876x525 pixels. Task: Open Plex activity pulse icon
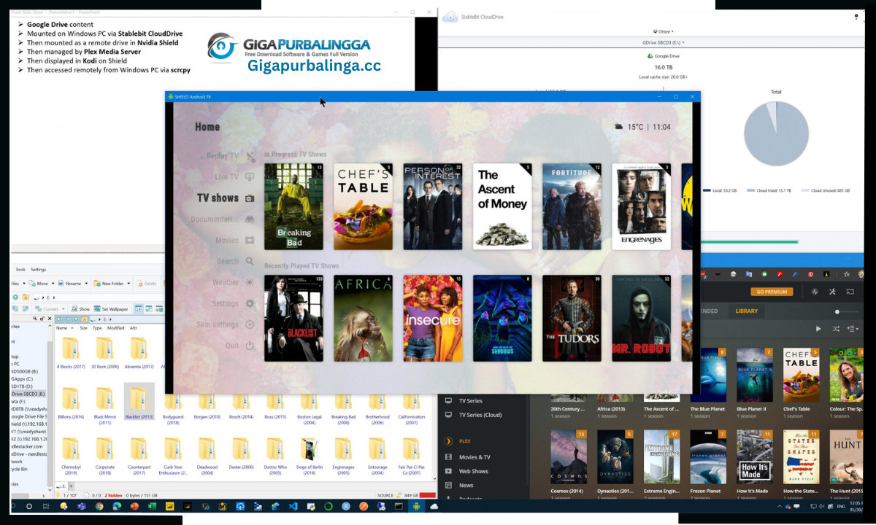[x=815, y=292]
